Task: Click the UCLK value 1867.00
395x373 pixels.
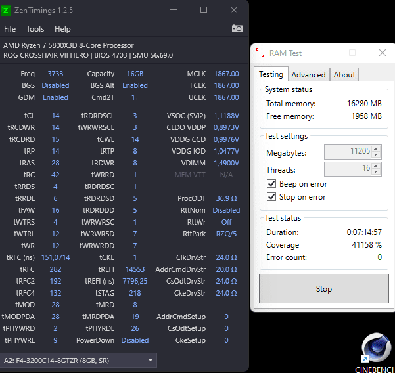Action: coord(226,97)
